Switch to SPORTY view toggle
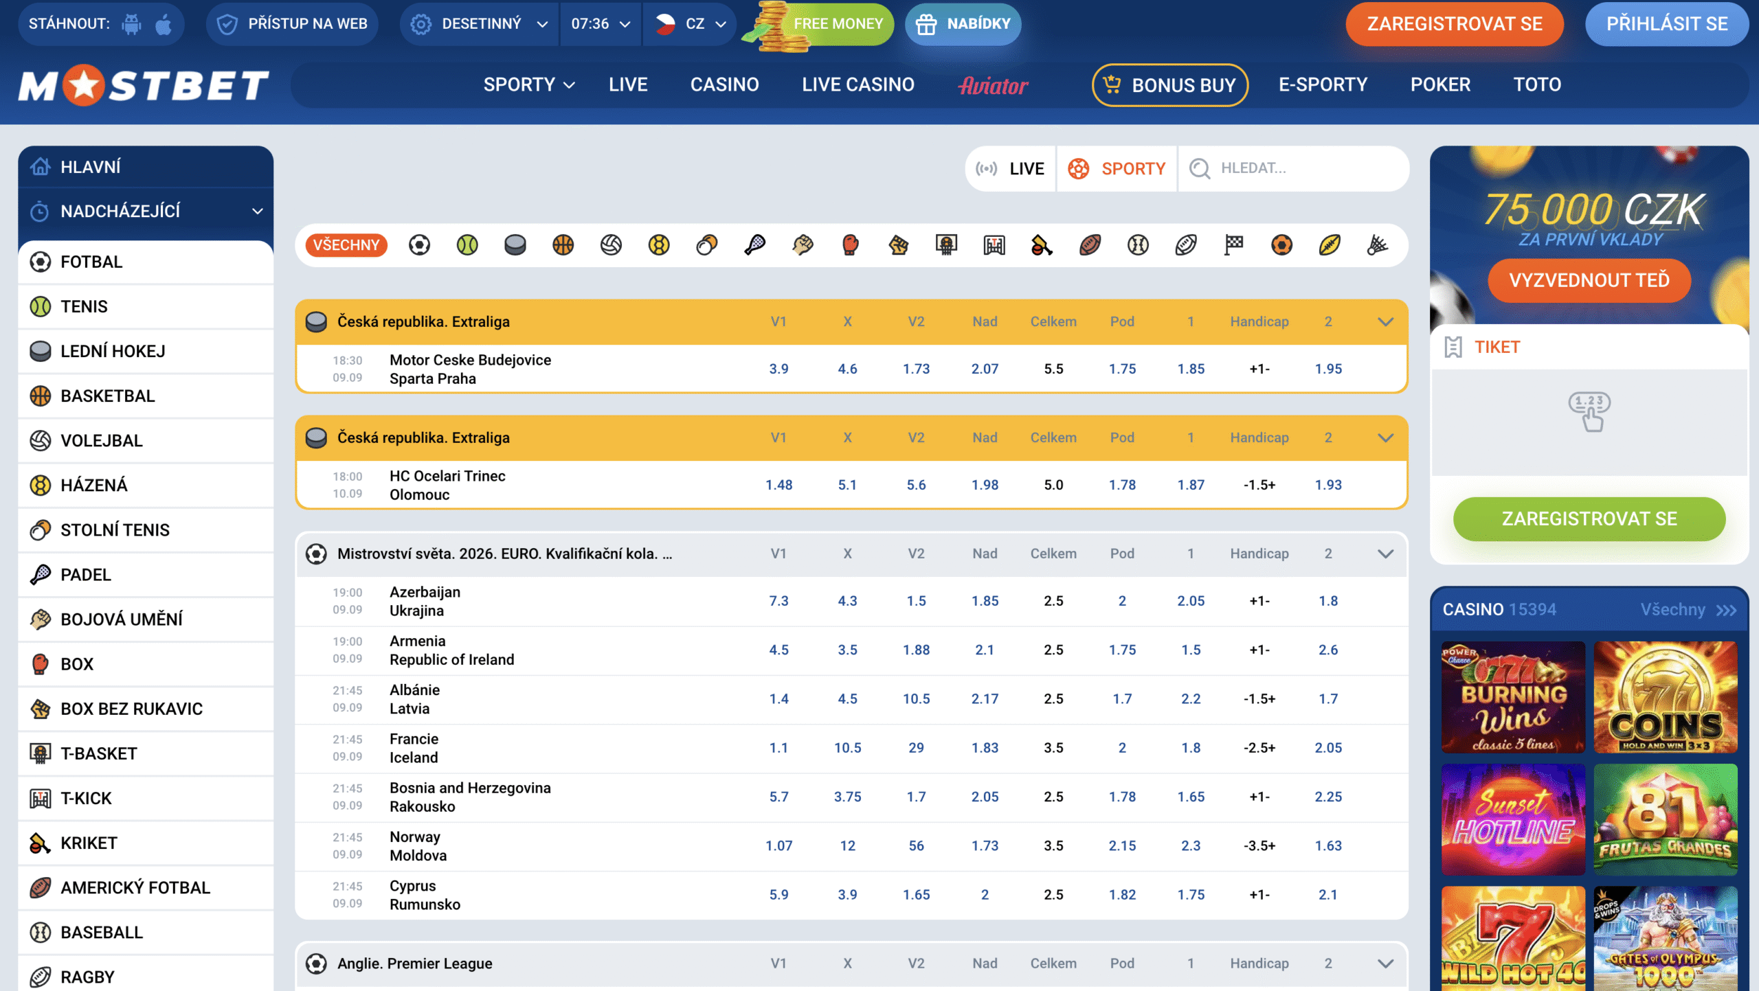The width and height of the screenshot is (1759, 991). pos(1117,168)
